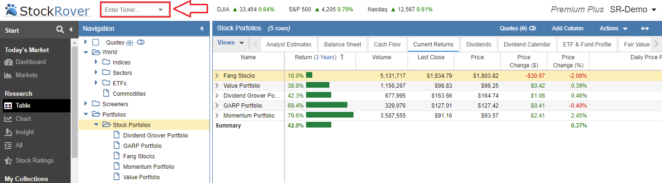Viewport: 662px width, 183px height.
Task: Select the Chart view icon under Research
Action: point(8,119)
